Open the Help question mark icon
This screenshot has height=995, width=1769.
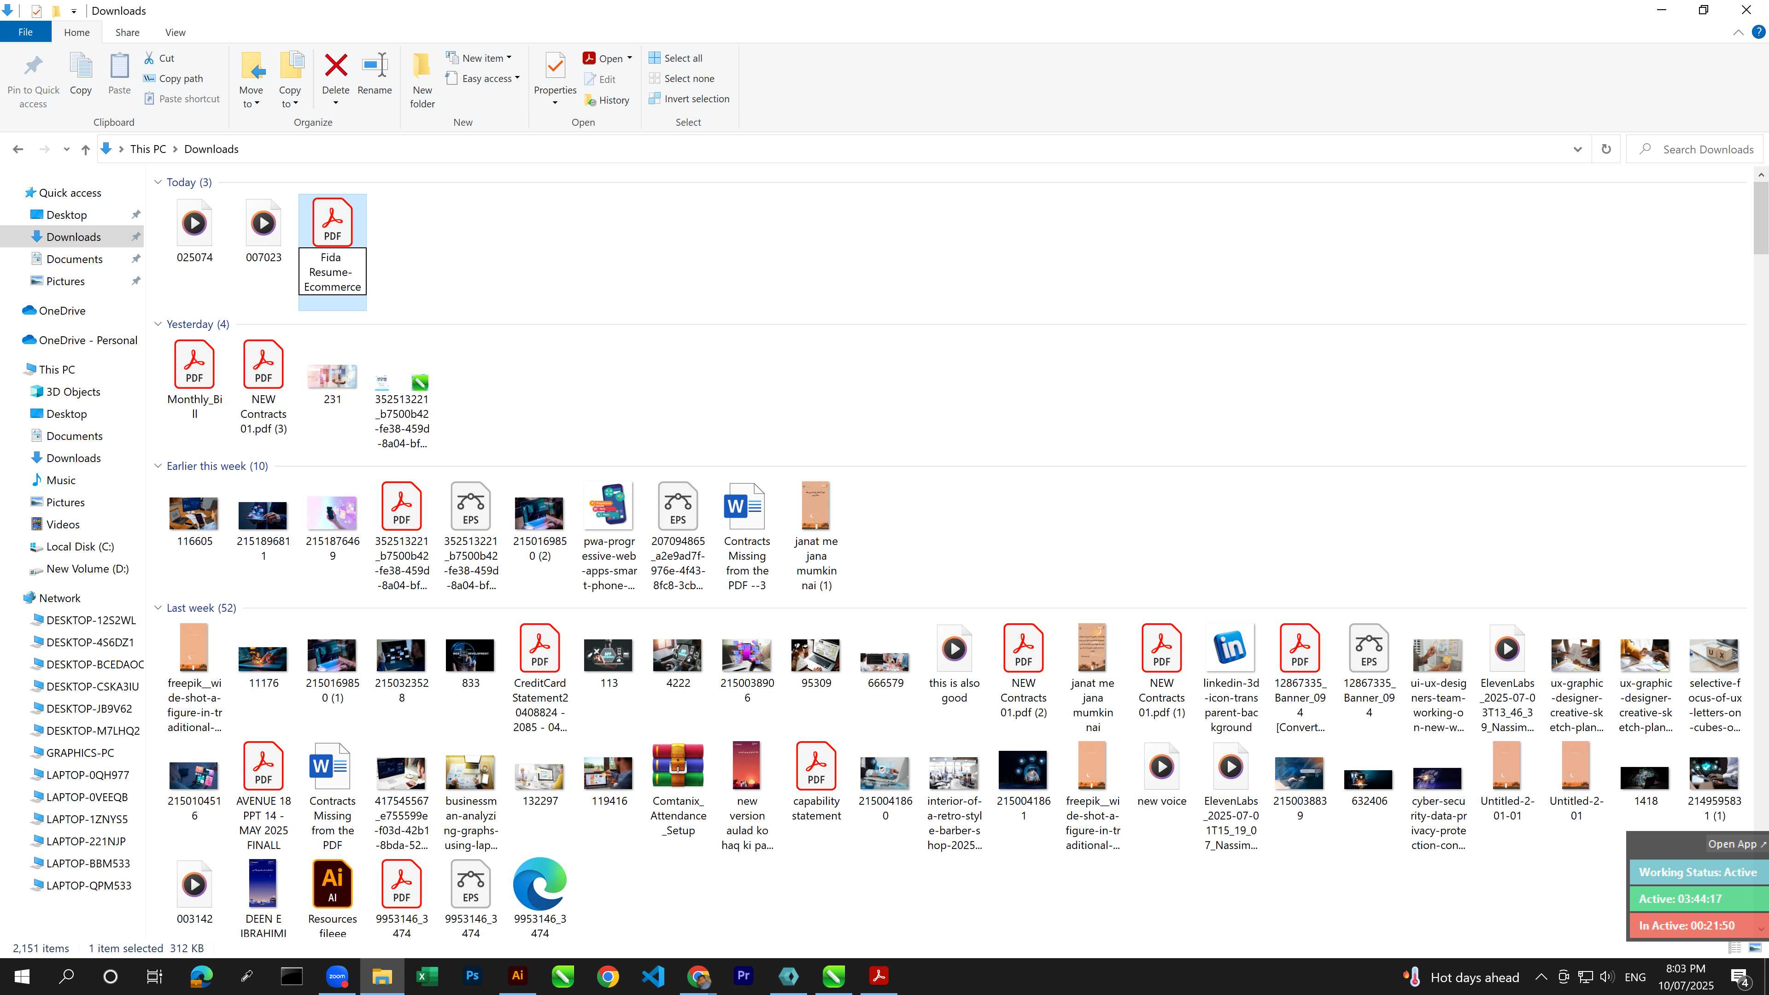[1759, 32]
